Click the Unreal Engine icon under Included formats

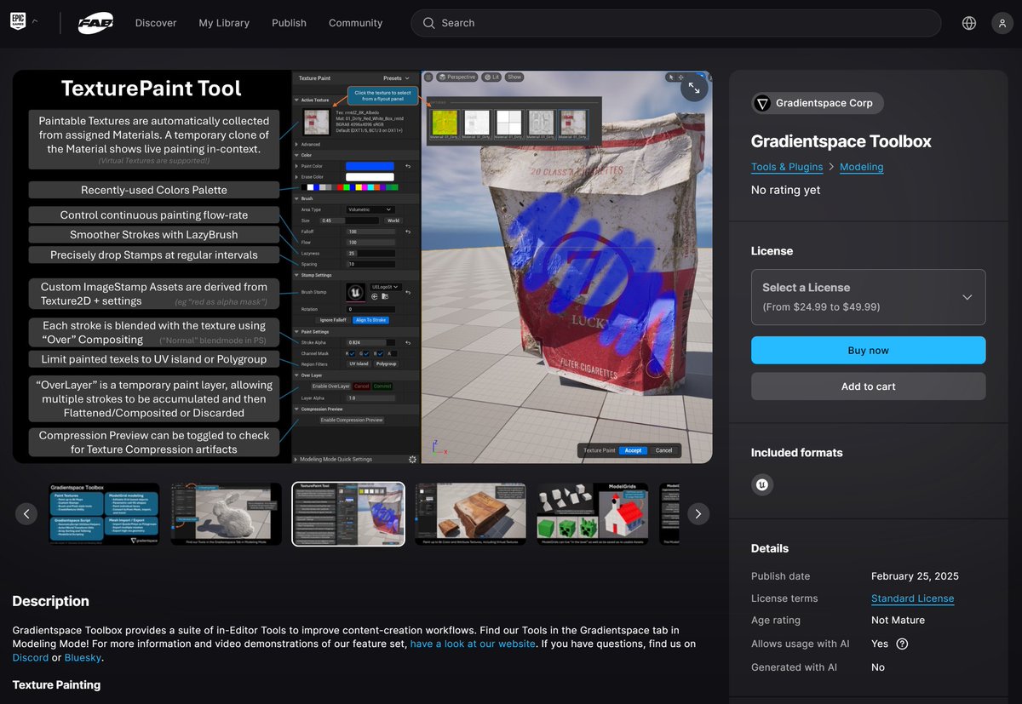click(x=761, y=485)
